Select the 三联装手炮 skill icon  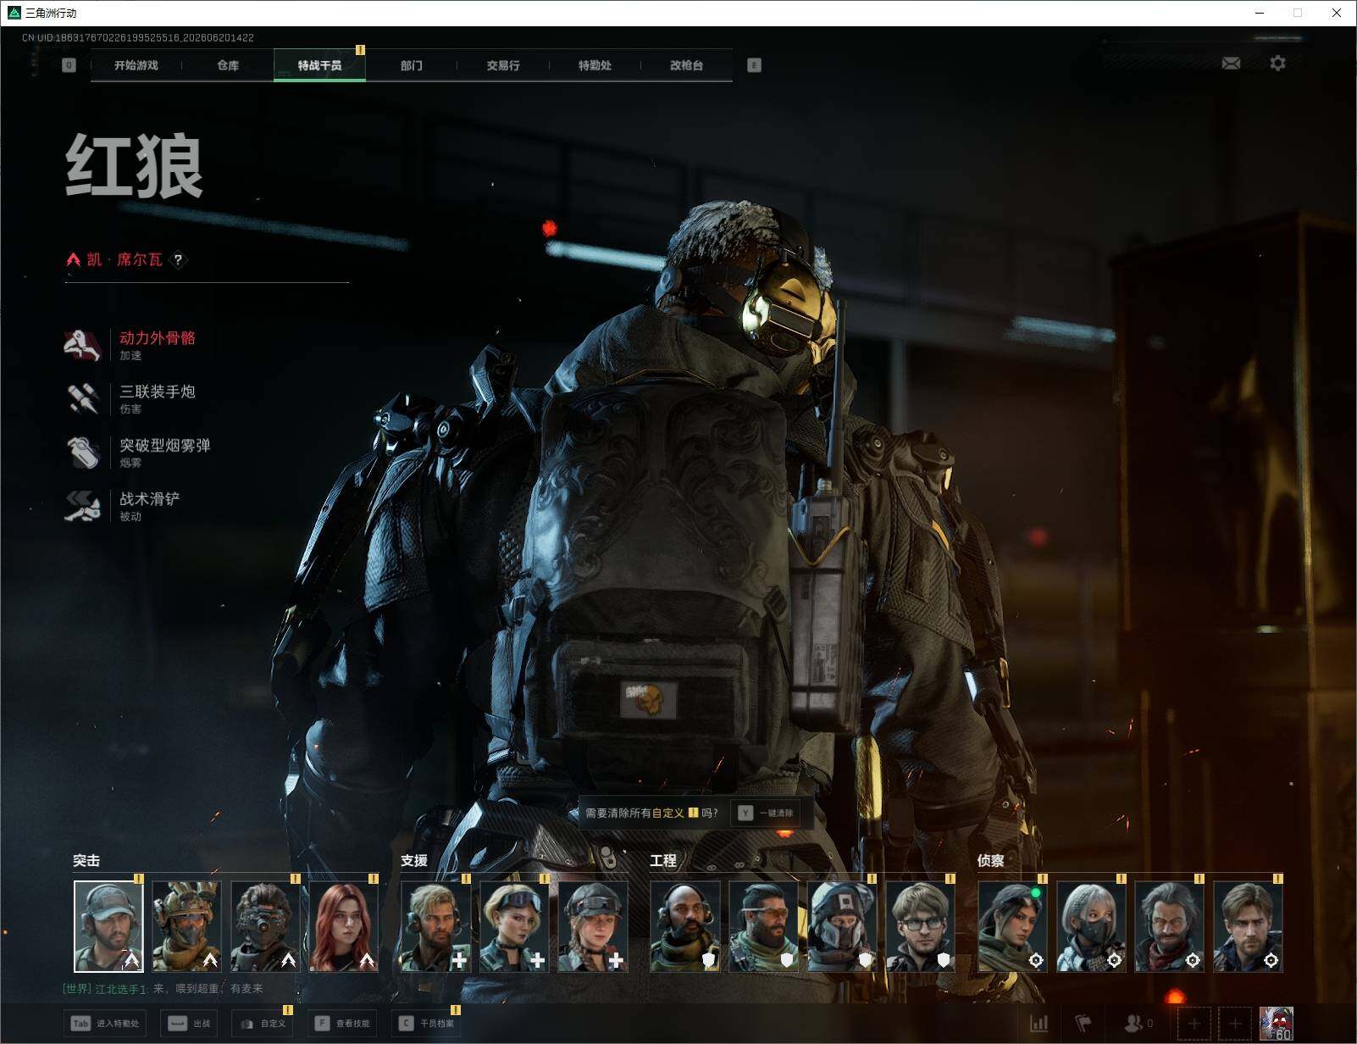[x=82, y=398]
